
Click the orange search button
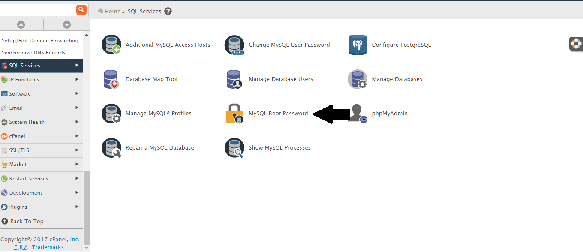coord(81,10)
